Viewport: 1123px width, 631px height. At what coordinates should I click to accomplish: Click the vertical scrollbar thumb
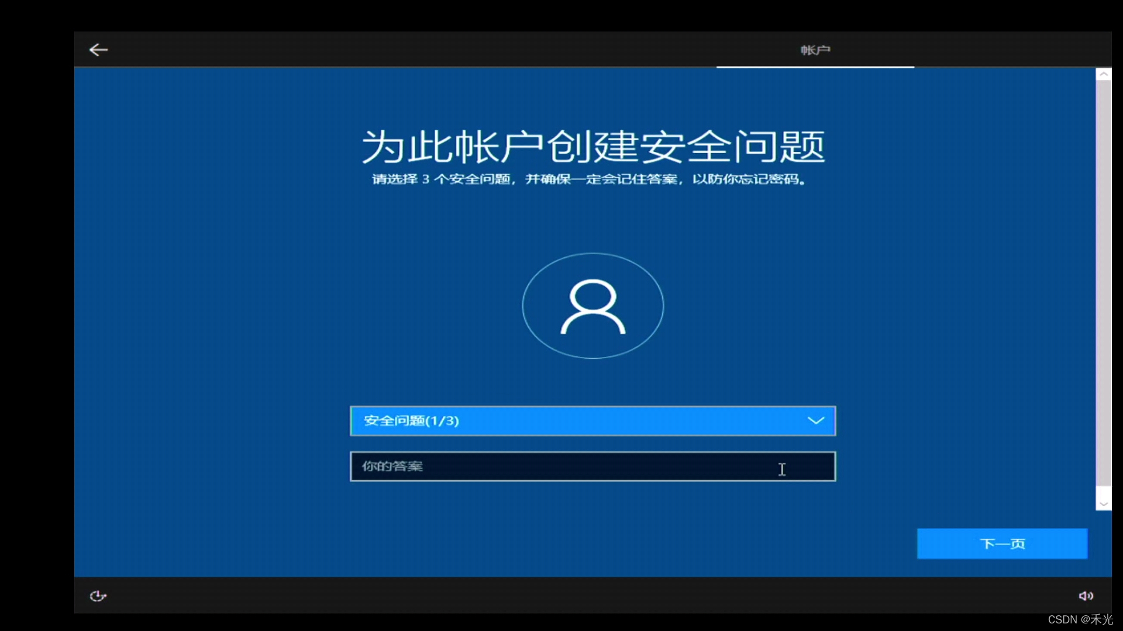pos(1104,283)
